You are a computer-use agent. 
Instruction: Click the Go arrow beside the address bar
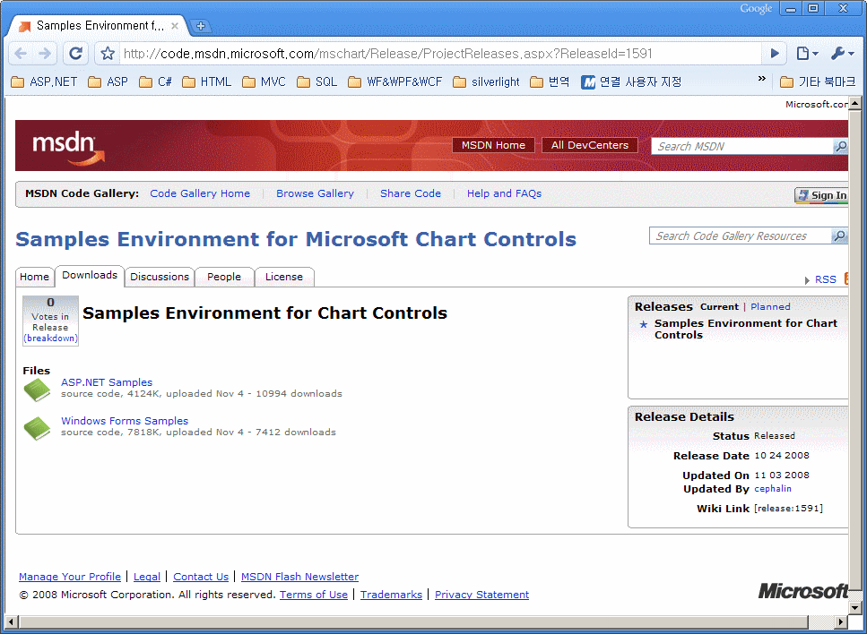(x=775, y=54)
